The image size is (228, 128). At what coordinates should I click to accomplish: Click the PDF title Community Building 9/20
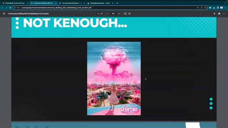(28, 14)
